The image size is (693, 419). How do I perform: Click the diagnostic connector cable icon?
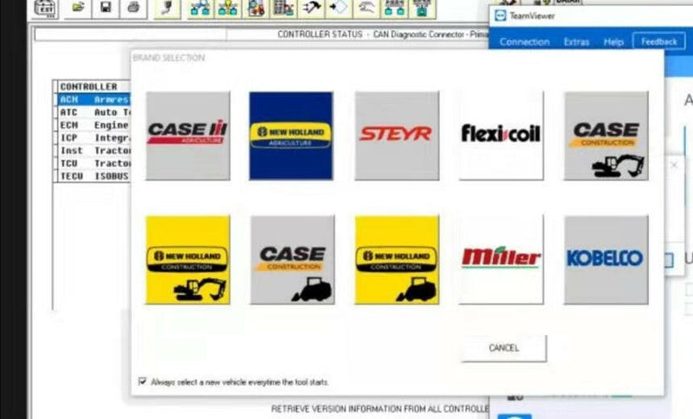tap(166, 8)
